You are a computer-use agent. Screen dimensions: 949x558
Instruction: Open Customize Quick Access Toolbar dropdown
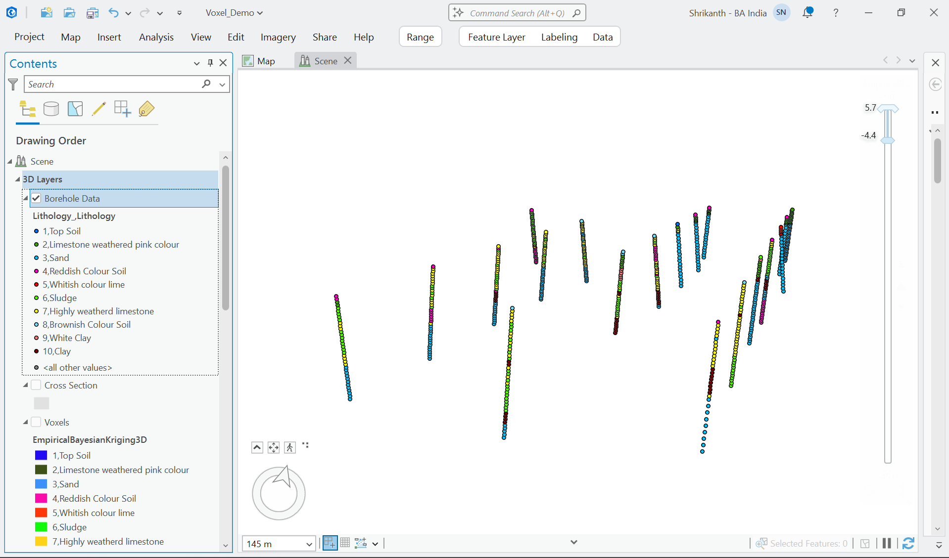tap(179, 13)
